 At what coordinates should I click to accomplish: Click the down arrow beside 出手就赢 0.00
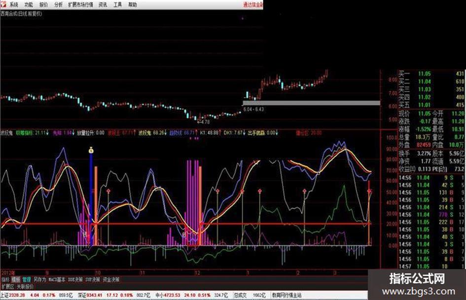tap(277, 133)
